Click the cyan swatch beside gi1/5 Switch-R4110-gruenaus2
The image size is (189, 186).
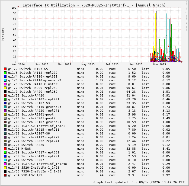pos(5,80)
